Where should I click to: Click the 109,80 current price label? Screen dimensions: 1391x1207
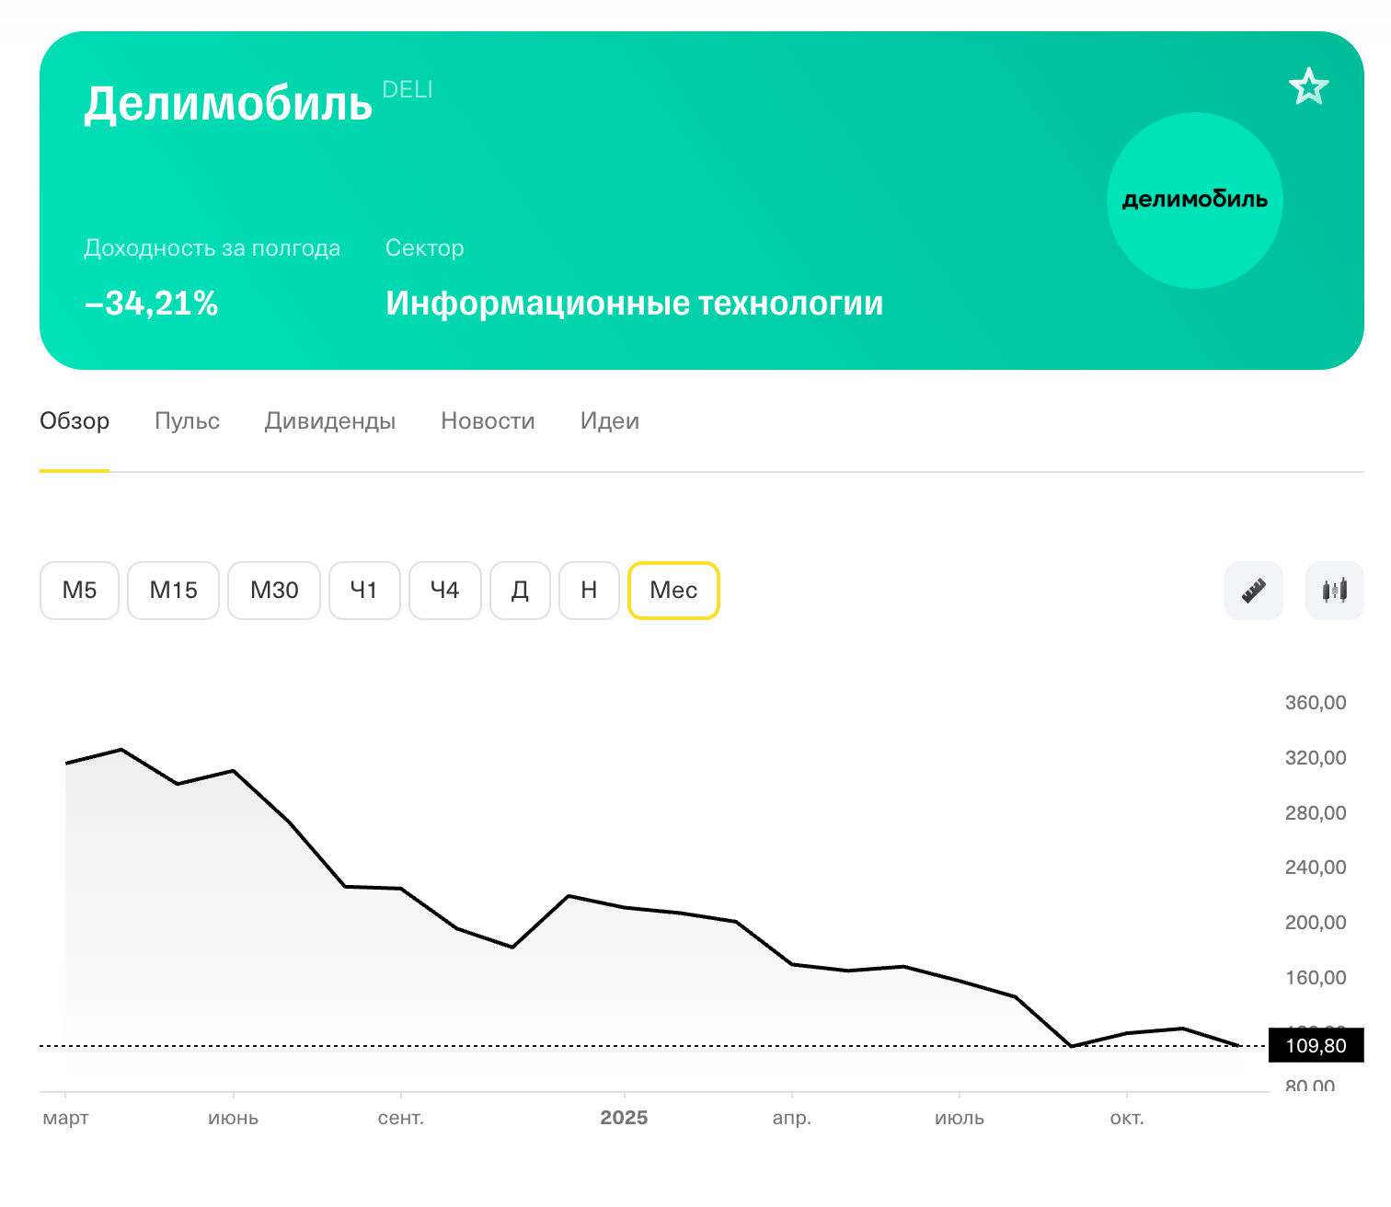(x=1316, y=1046)
